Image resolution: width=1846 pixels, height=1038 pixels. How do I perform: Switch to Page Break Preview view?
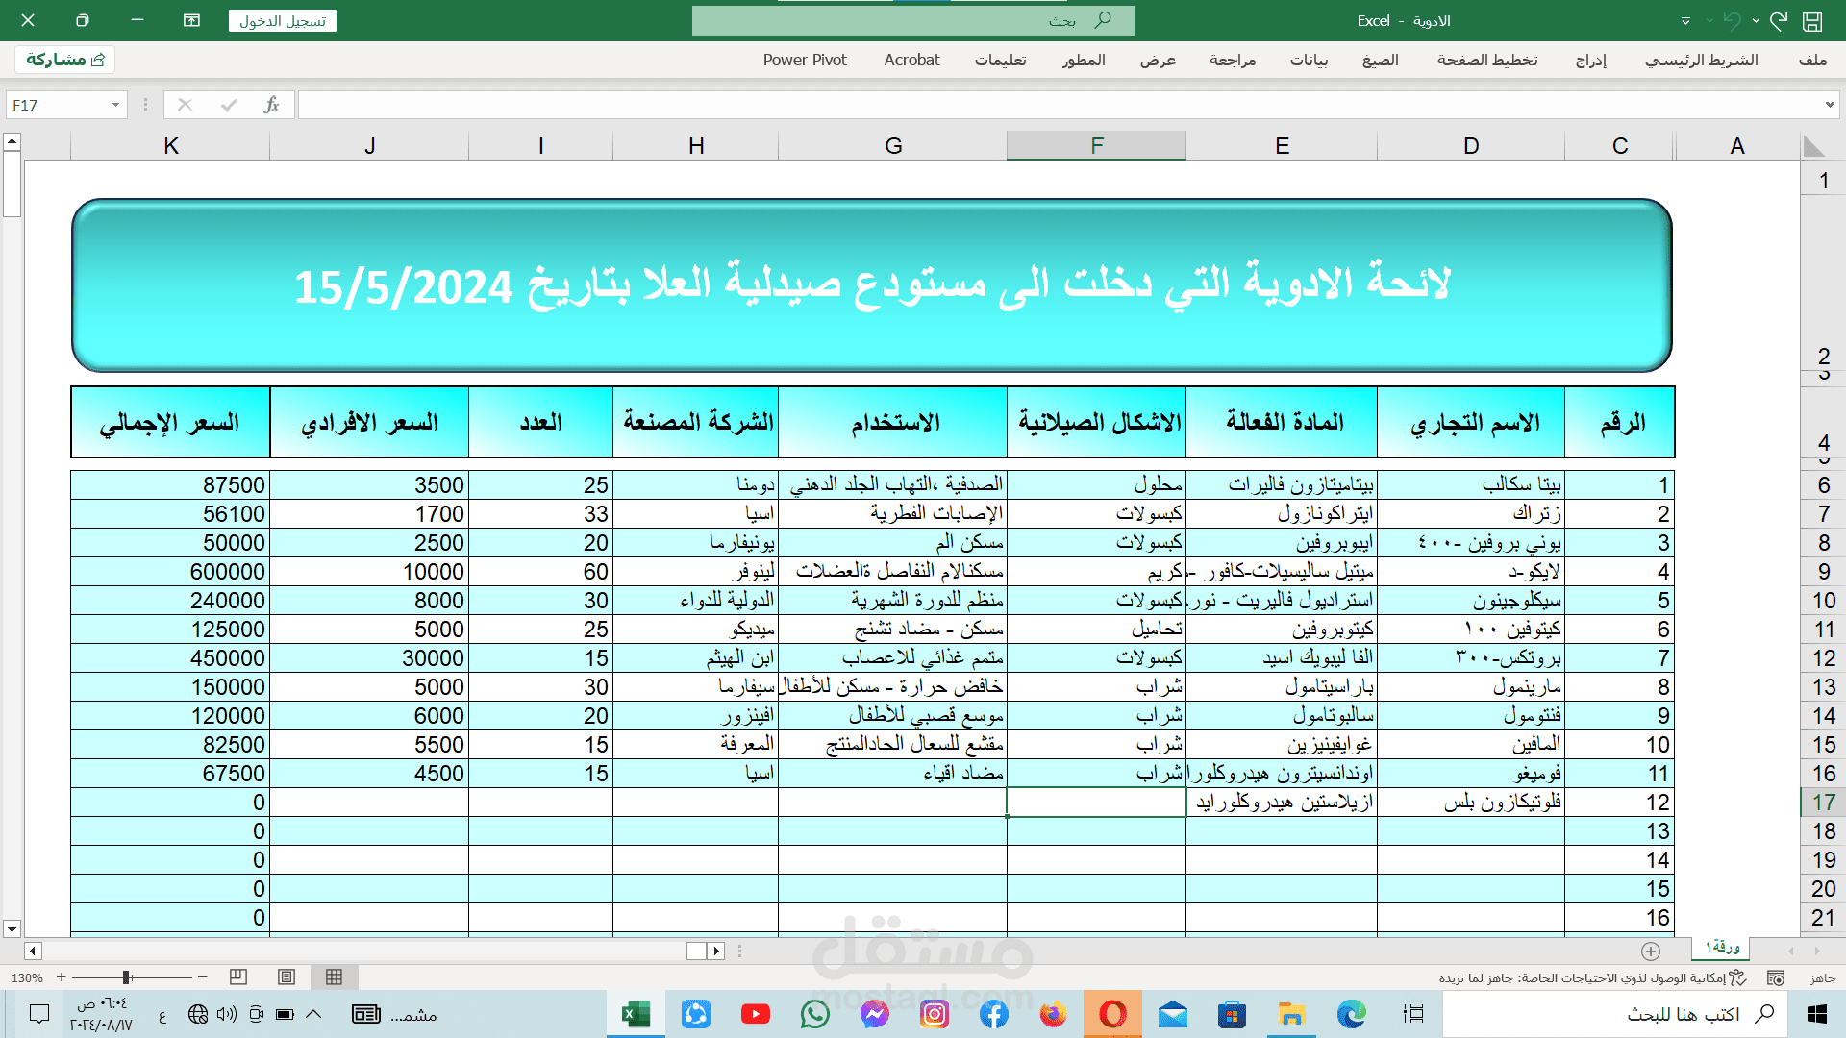click(x=238, y=977)
